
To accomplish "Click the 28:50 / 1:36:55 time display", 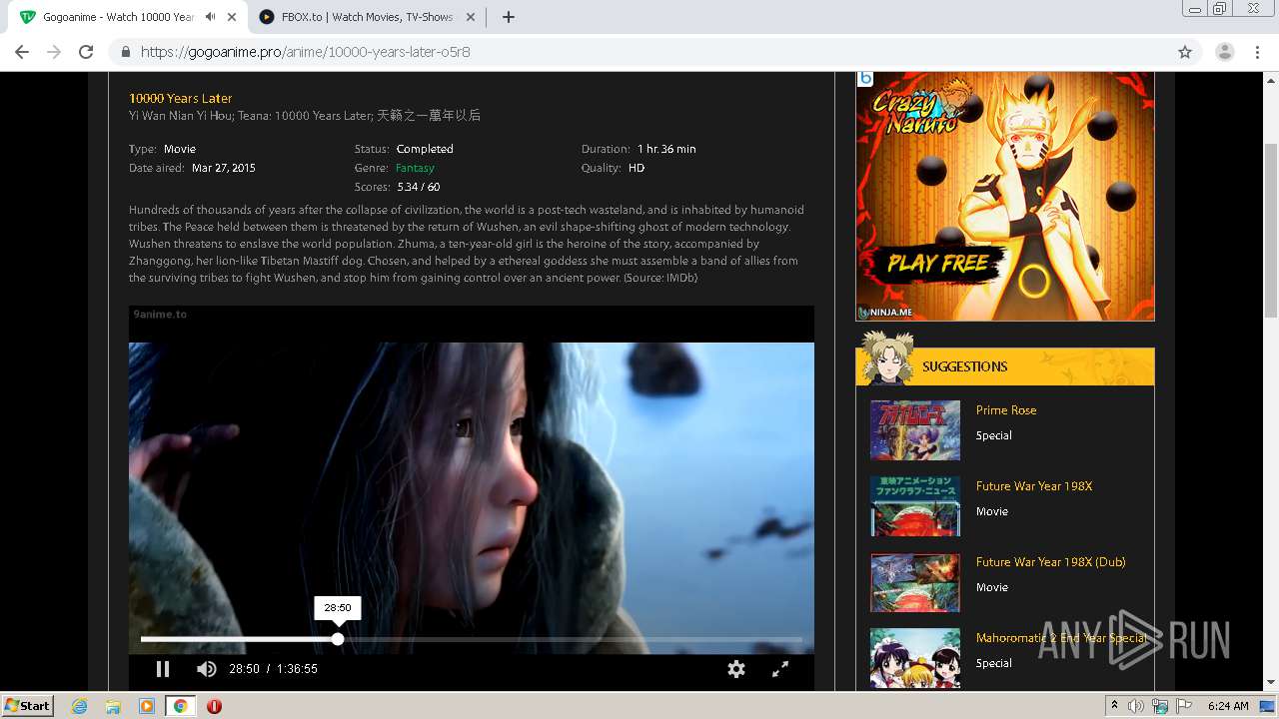I will tap(274, 669).
